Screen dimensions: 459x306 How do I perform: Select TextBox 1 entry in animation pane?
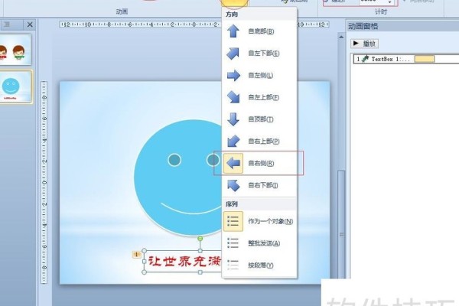pos(405,59)
